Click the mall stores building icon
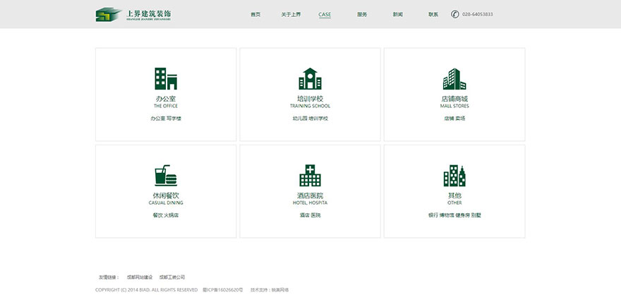The width and height of the screenshot is (621, 295). click(454, 79)
